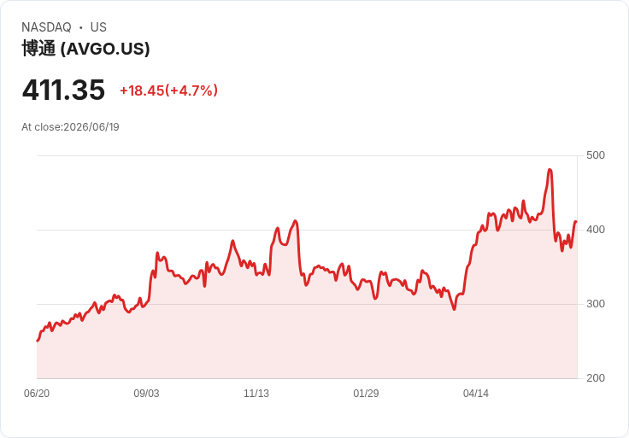Click the 411.35 current price
This screenshot has width=629, height=438.
pyautogui.click(x=63, y=90)
